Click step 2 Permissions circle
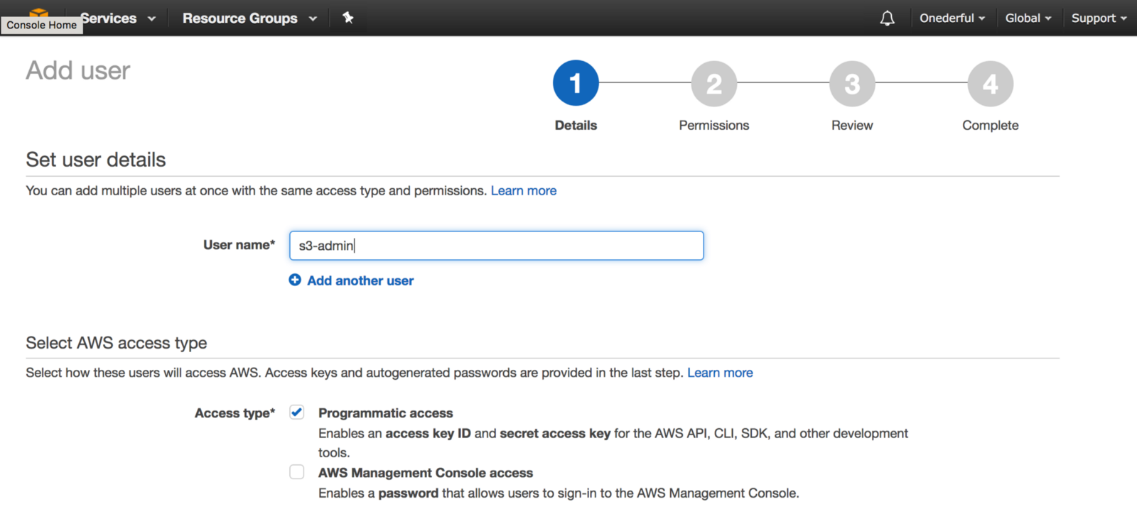The width and height of the screenshot is (1137, 514). [x=713, y=84]
